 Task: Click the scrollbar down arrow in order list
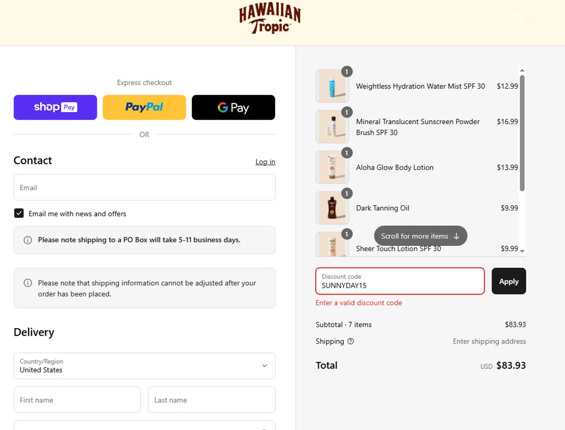pos(522,251)
